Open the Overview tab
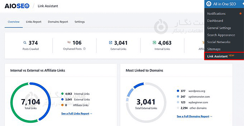This screenshot has width=244, height=126. (14, 22)
